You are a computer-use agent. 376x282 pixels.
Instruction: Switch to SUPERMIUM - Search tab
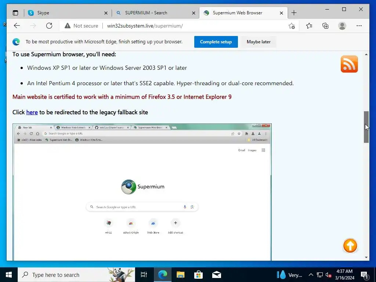[x=155, y=13]
